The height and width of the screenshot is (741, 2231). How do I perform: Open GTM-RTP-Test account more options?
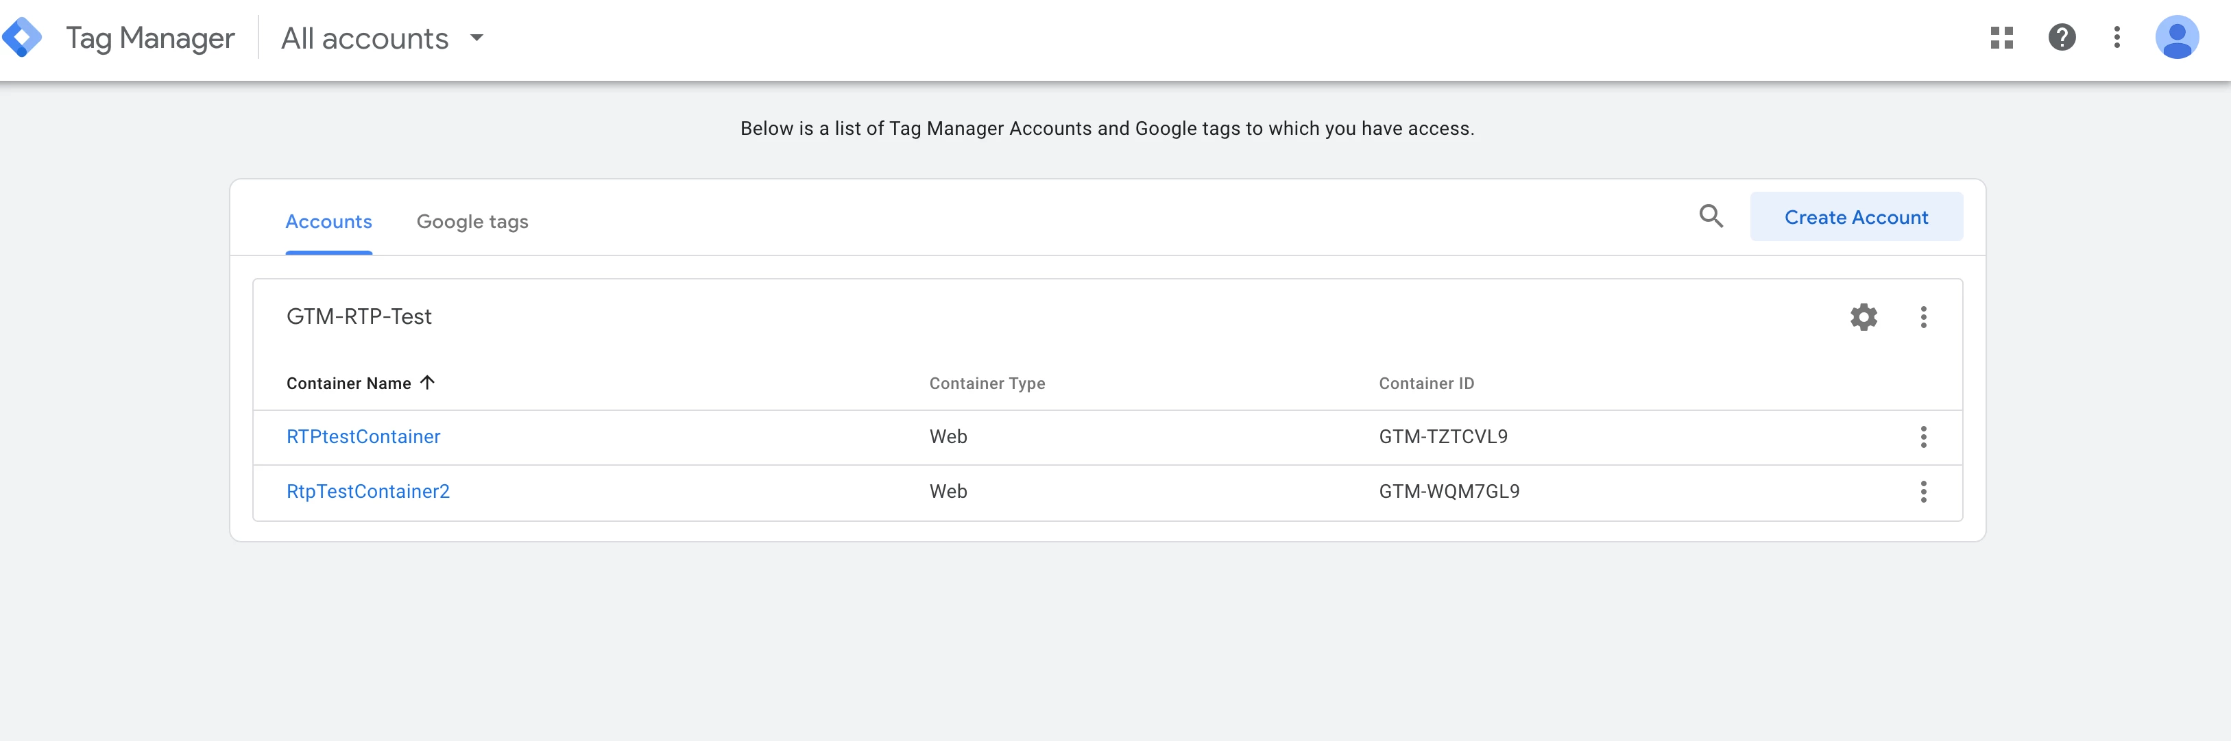(1924, 317)
